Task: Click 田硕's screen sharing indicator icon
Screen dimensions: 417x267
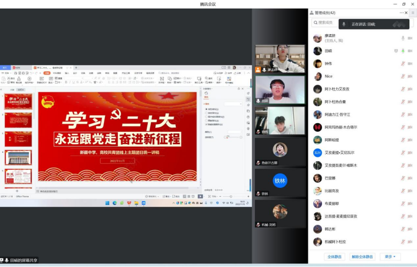Action: coord(396,51)
